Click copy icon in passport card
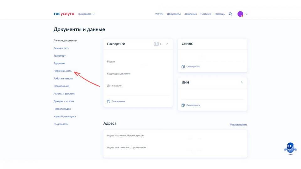Viewport: 301px width, 169px height. click(x=108, y=101)
